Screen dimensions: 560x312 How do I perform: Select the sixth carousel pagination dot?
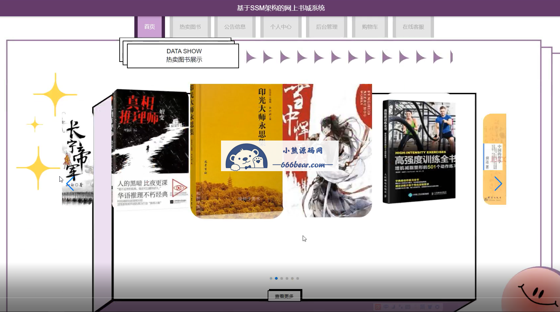298,278
